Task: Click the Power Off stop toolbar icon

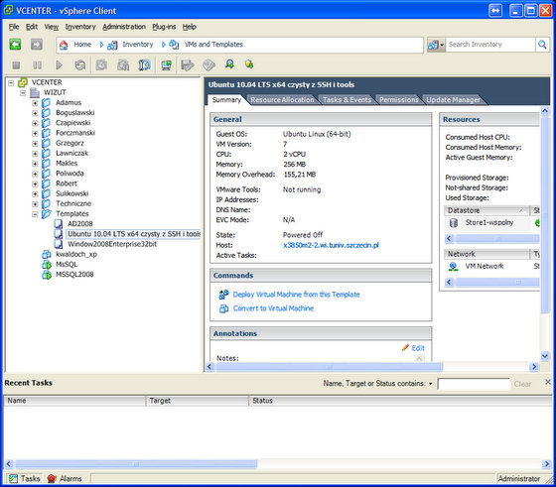Action: (x=16, y=65)
